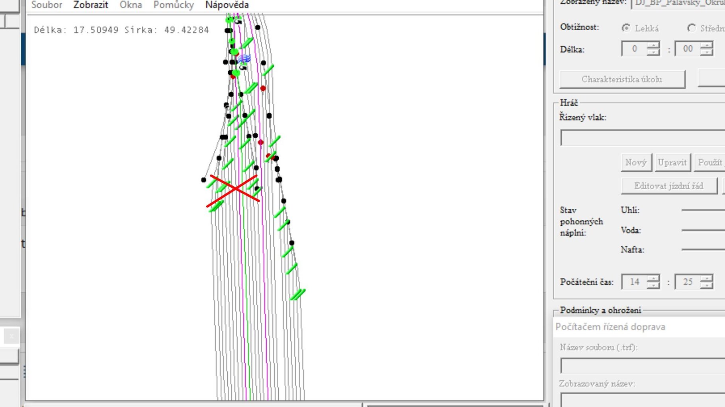This screenshot has width=725, height=407.
Task: Increase the Délka hours value
Action: tap(653, 45)
